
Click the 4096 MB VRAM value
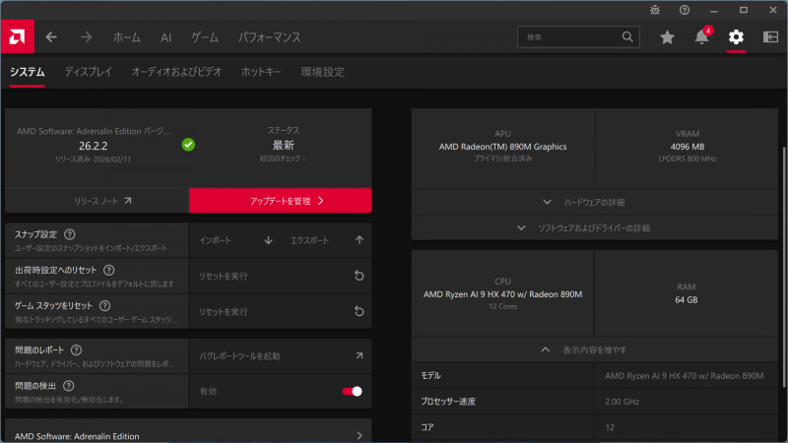coord(687,147)
